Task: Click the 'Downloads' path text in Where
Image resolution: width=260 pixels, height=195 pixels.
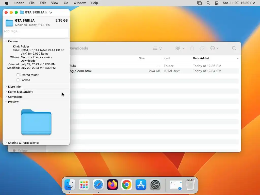Action: pos(28,61)
